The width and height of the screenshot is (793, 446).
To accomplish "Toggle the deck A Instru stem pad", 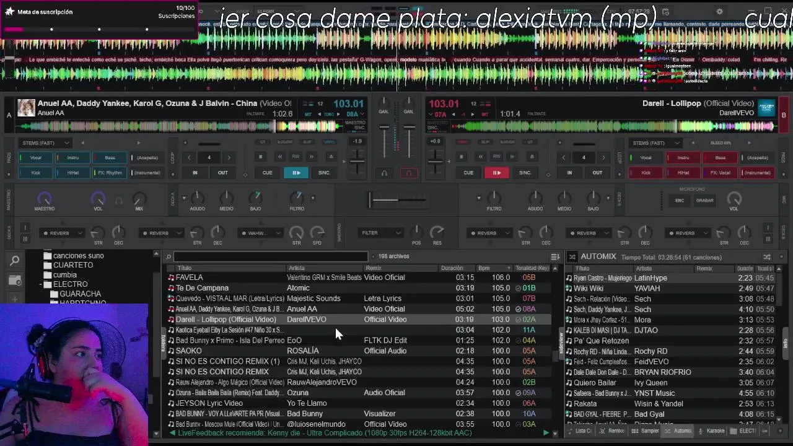I will pyautogui.click(x=73, y=158).
